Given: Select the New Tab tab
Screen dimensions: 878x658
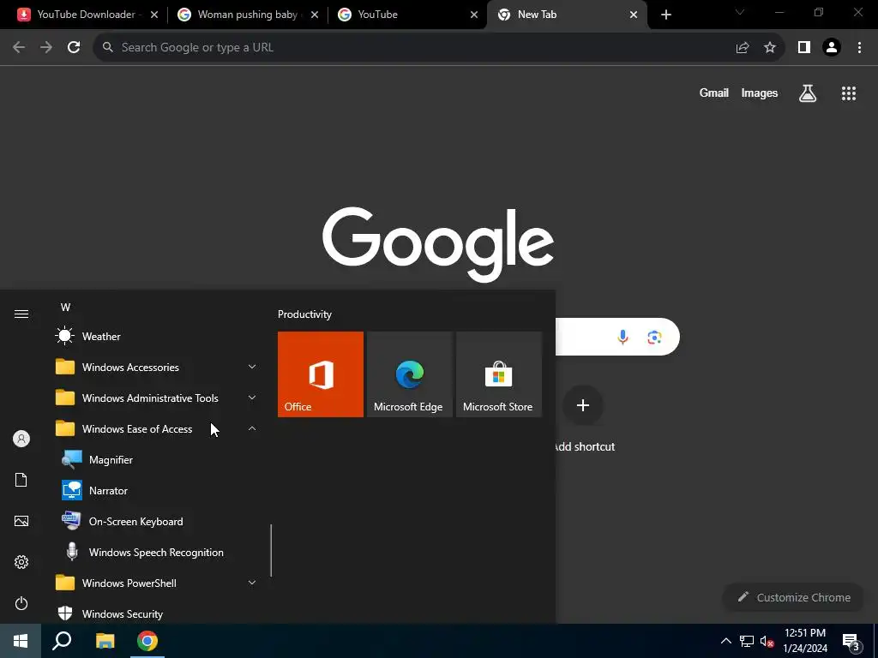Looking at the screenshot, I should pyautogui.click(x=566, y=15).
